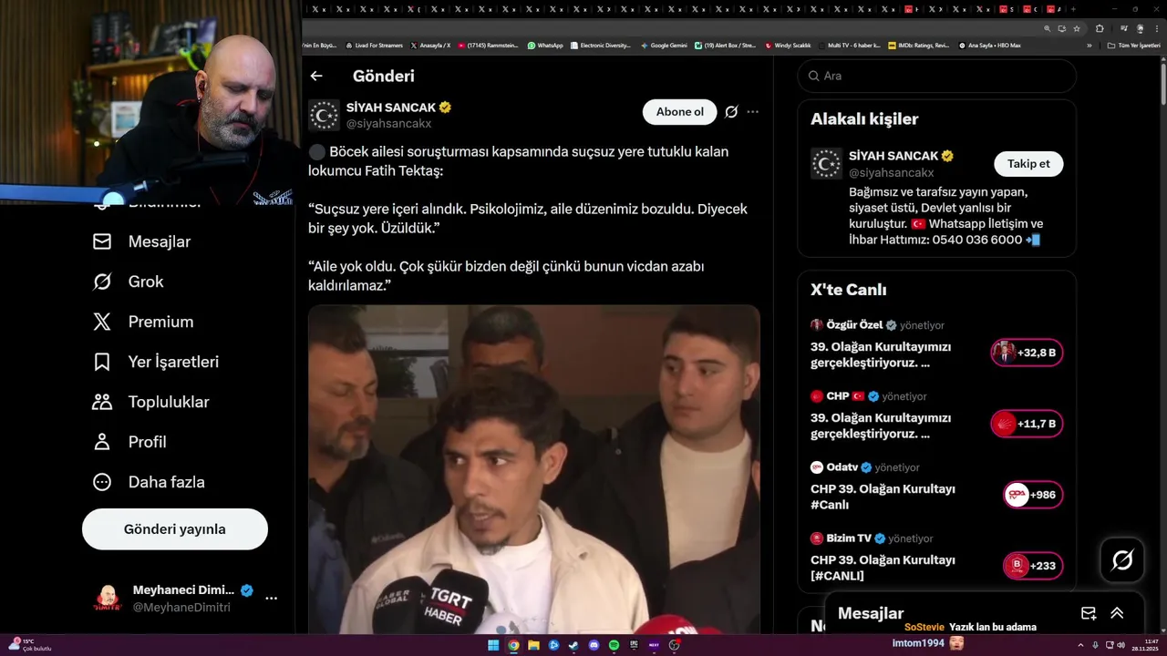
Task: Click the bookmark ribbon sidebar icon
Action: 102,362
